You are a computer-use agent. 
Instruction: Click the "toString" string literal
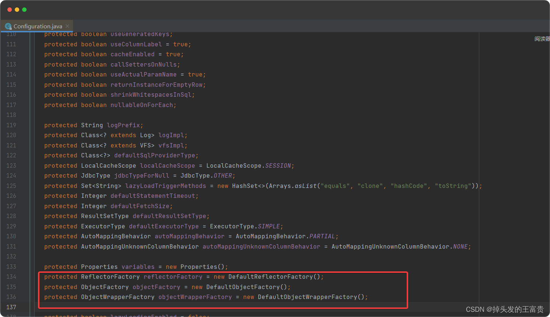(453, 186)
